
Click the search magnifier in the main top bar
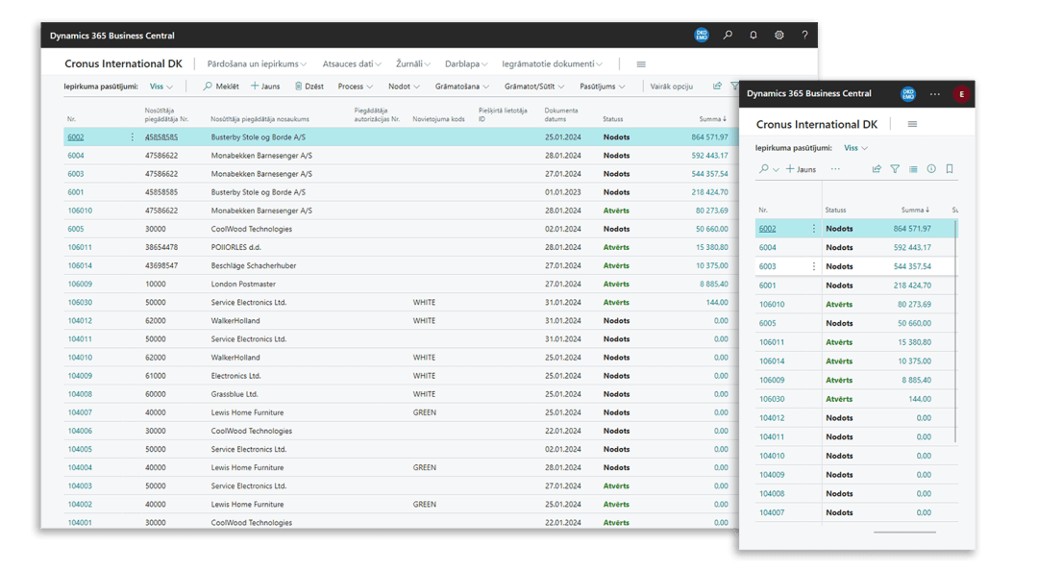click(x=728, y=36)
